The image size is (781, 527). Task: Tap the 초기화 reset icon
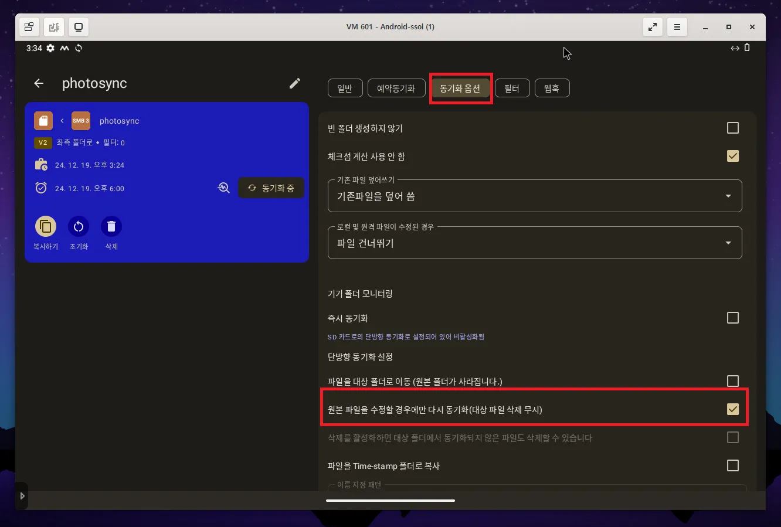[x=78, y=225]
